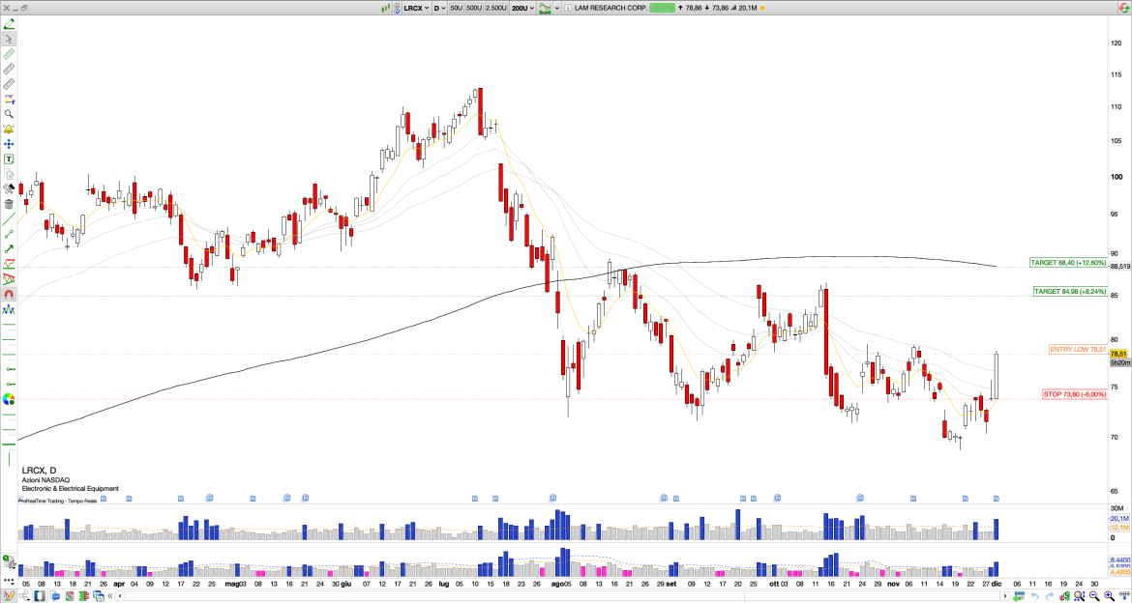This screenshot has width=1132, height=603.
Task: Click the zoom-in magnifier in the bottom-right corner
Action: pyautogui.click(x=1108, y=596)
